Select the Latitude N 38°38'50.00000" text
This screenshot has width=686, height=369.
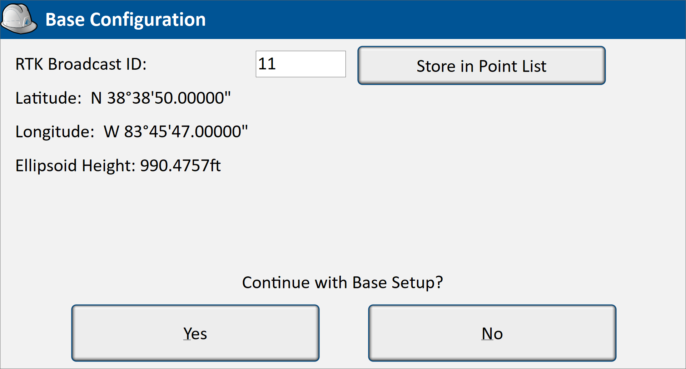tap(123, 98)
